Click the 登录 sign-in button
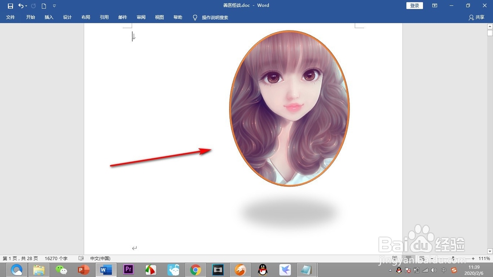Image resolution: width=493 pixels, height=277 pixels. (x=415, y=5)
